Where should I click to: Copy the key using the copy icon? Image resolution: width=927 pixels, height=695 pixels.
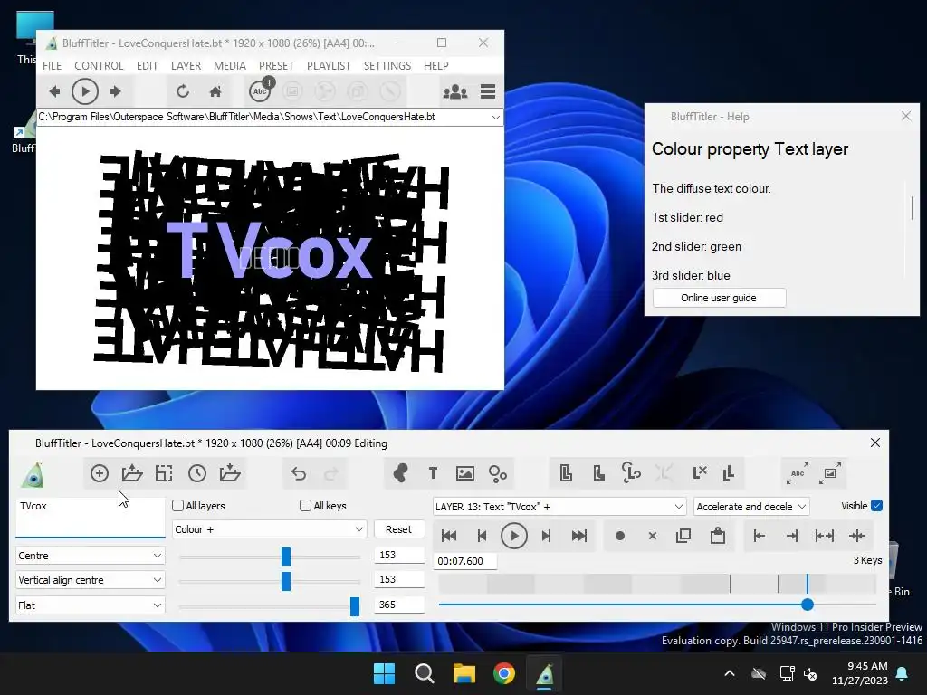click(683, 536)
